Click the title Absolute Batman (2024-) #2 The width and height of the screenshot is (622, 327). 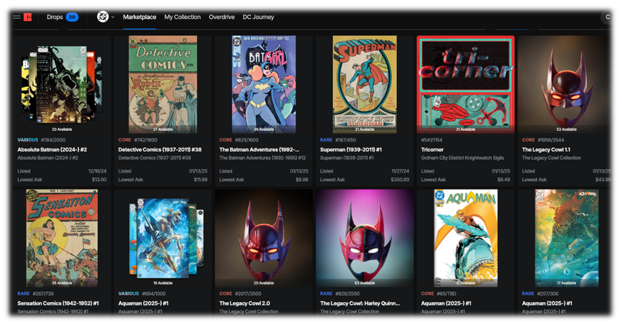52,150
